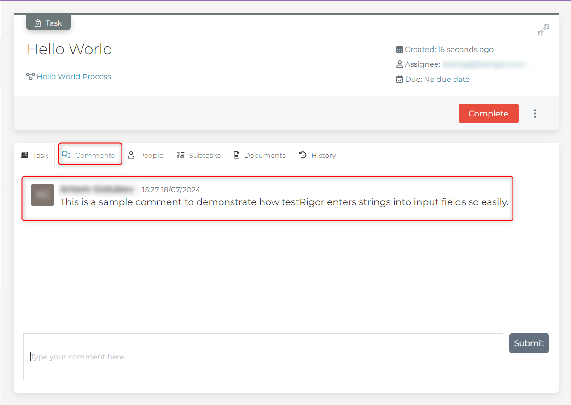Screen dimensions: 571x405
Task: View the History tab
Action: click(x=317, y=156)
